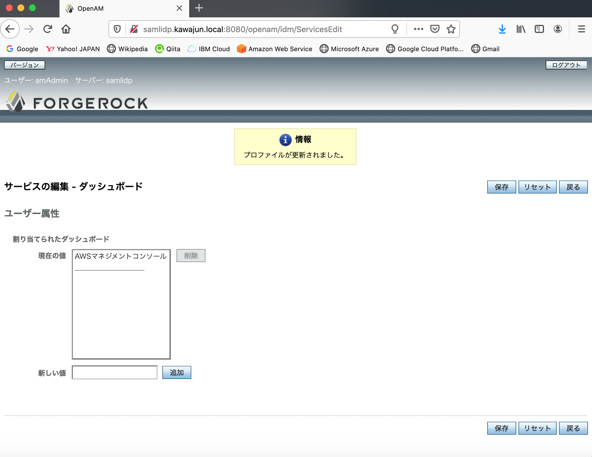Screen dimensions: 592x457
Task: Click the 削除 button
Action: 191,256
